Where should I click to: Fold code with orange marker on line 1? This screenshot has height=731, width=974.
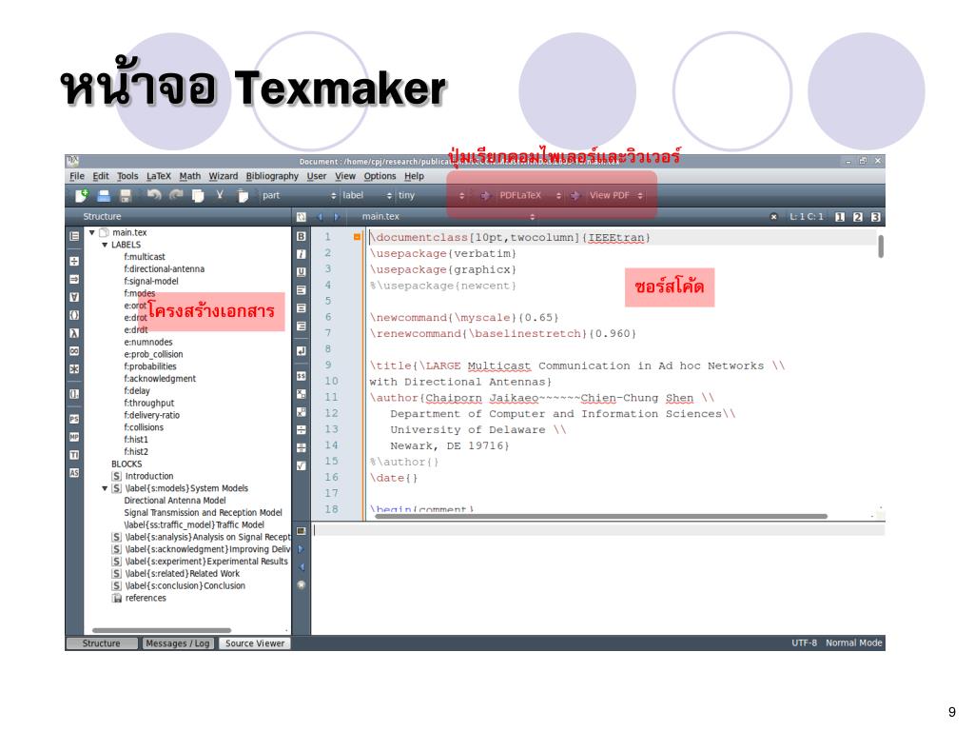[358, 237]
